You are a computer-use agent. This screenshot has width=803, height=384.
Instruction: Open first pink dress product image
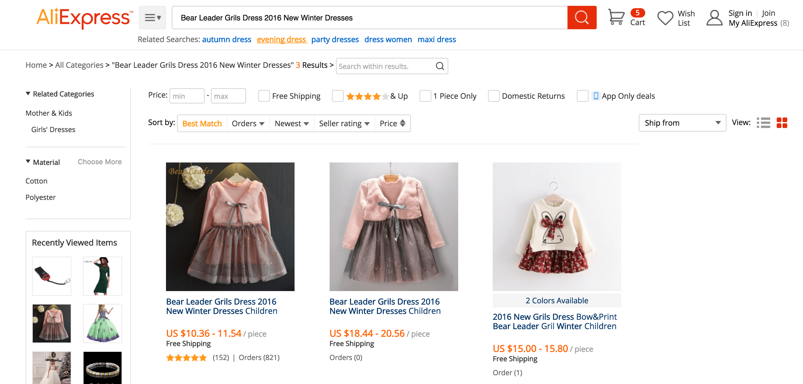230,226
